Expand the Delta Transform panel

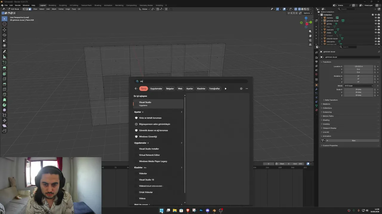[331, 100]
